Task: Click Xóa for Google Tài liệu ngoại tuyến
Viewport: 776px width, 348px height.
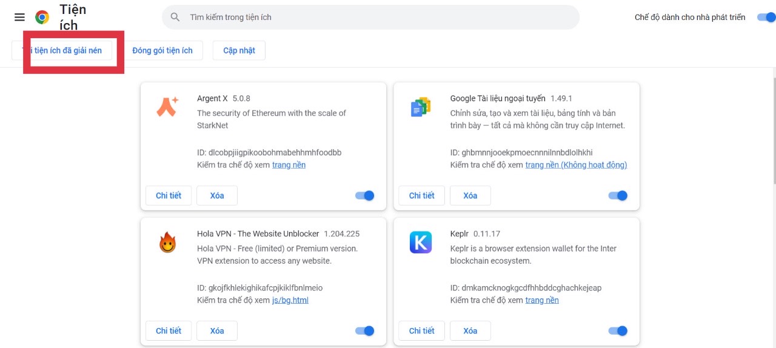Action: [470, 195]
